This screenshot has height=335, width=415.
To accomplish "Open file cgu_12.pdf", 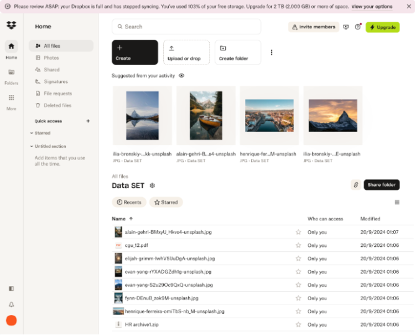I will click(136, 245).
